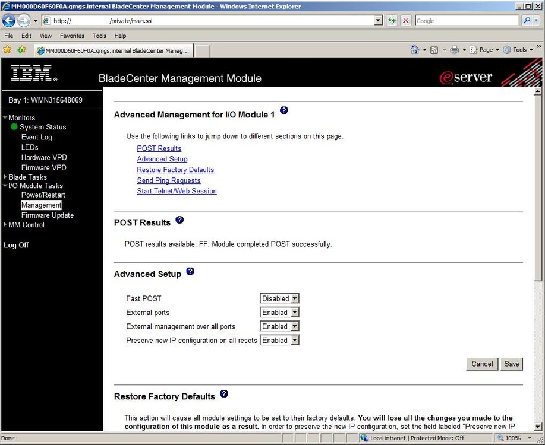Screen dimensions: 545x445
Task: Collapse the I/O Module Tasks section
Action: [5, 185]
